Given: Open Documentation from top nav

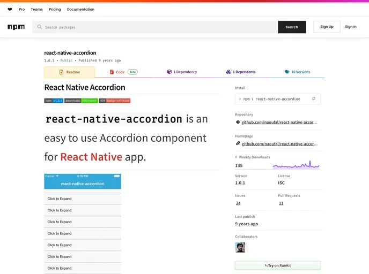Looking at the screenshot, I should 80,10.
